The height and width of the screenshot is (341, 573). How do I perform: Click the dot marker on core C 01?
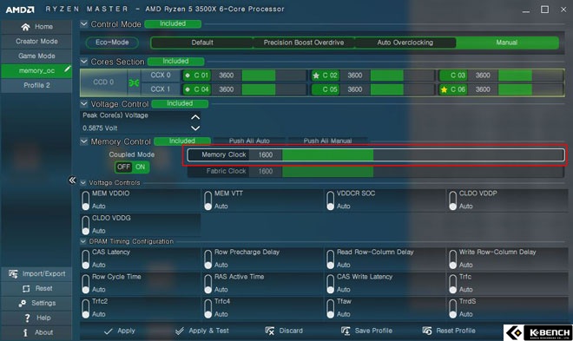[188, 75]
